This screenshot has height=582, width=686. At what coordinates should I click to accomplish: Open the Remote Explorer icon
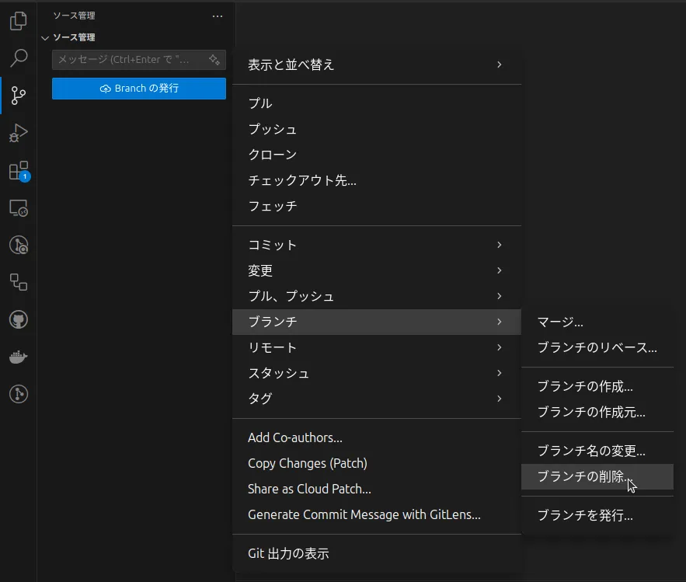tap(18, 208)
